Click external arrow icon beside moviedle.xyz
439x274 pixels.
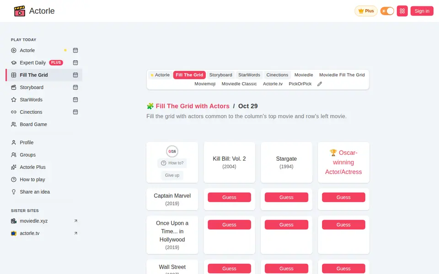click(75, 221)
